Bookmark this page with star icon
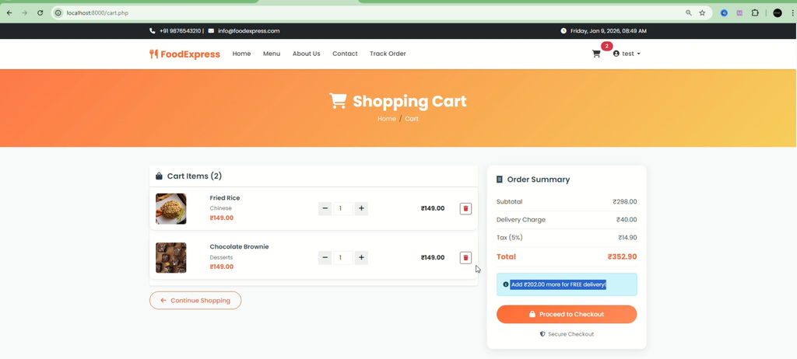The height and width of the screenshot is (359, 797). coord(703,12)
